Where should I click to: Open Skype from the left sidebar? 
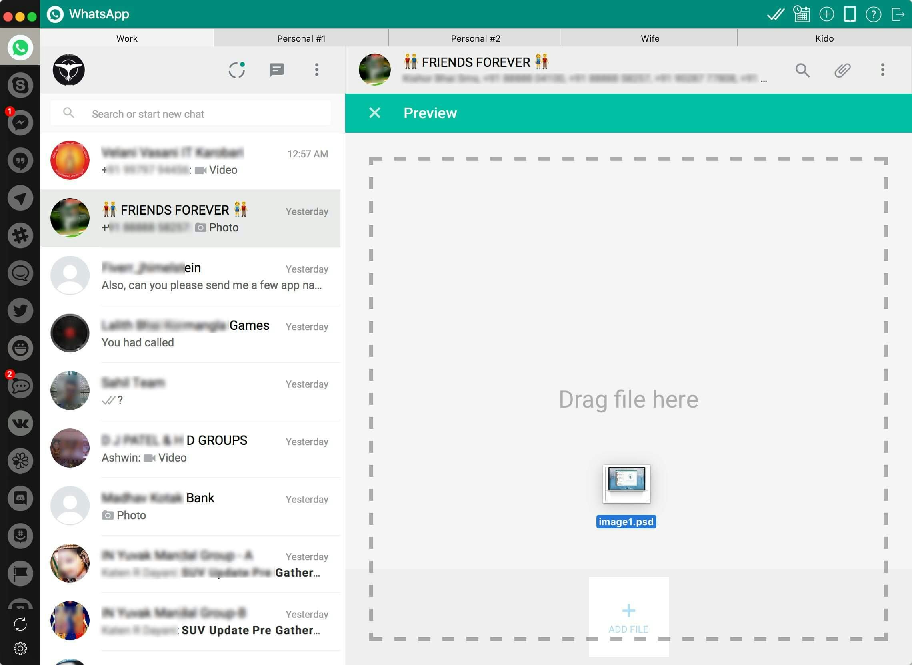tap(20, 86)
